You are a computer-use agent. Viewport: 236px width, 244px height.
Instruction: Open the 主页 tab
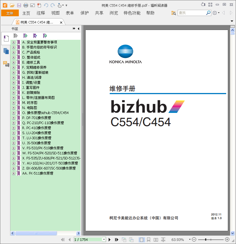(x=26, y=13)
